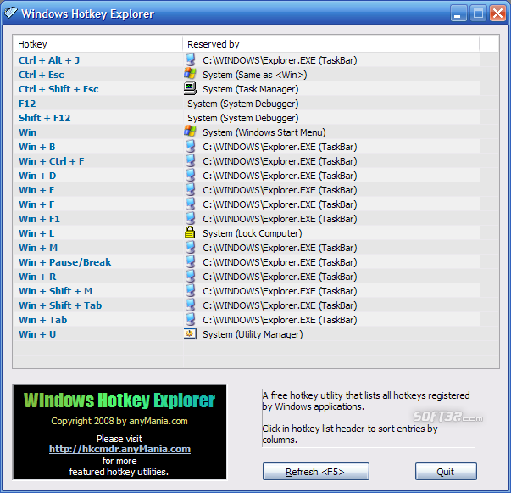Image resolution: width=511 pixels, height=493 pixels.
Task: Click the app icon in the title bar
Action: 11,14
